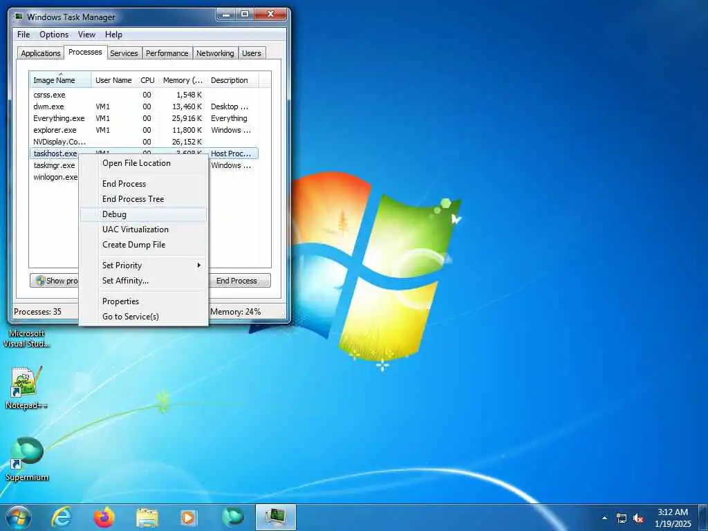The height and width of the screenshot is (531, 708).
Task: Switch to the Users tab
Action: (x=252, y=53)
